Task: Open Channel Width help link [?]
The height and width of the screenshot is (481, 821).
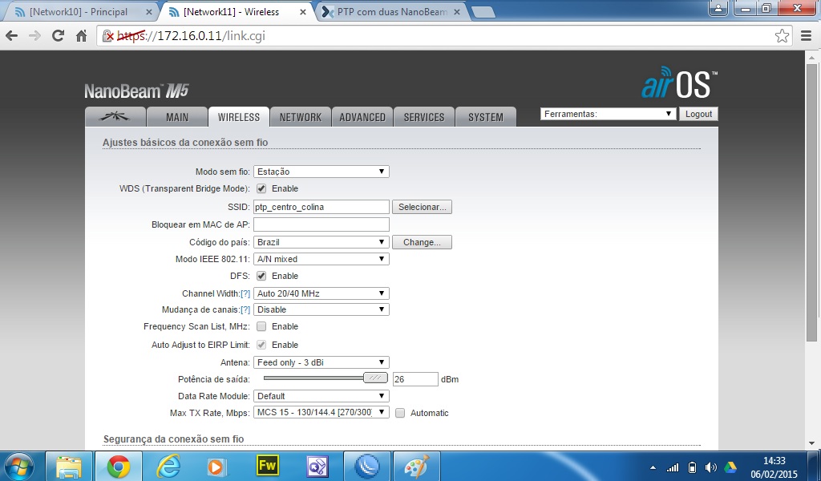Action: coord(245,293)
